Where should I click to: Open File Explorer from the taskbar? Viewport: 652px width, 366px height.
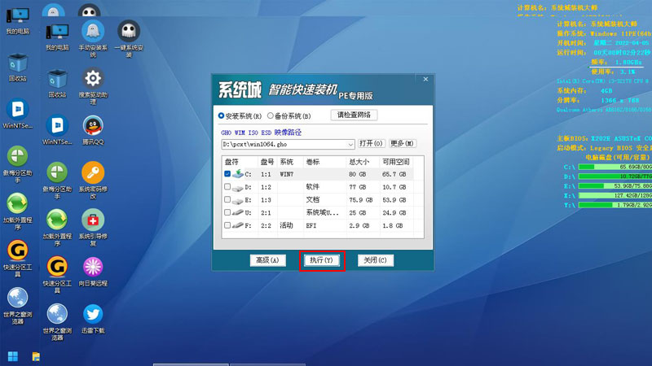click(36, 356)
